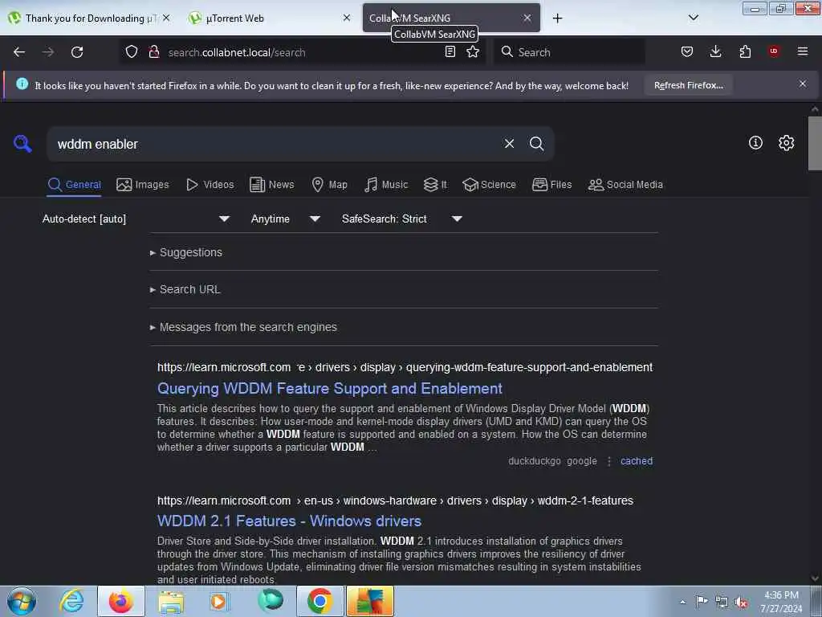Open WDDM 2.1 Features - Windows drivers

(289, 521)
